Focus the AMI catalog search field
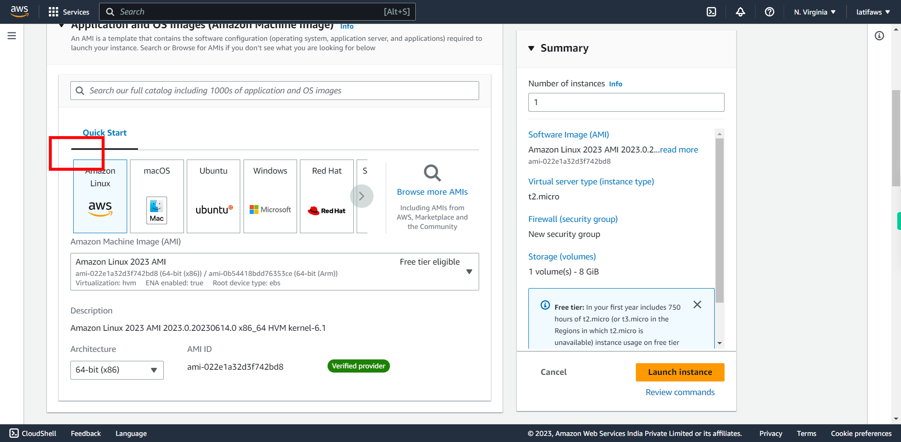The width and height of the screenshot is (901, 442). 275,91
